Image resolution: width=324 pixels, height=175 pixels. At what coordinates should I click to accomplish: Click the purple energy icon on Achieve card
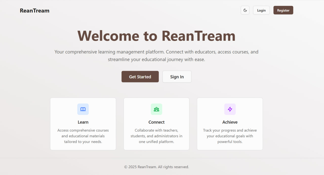click(230, 109)
